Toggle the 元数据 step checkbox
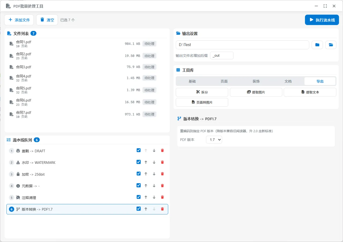The image size is (343, 242). [139, 185]
